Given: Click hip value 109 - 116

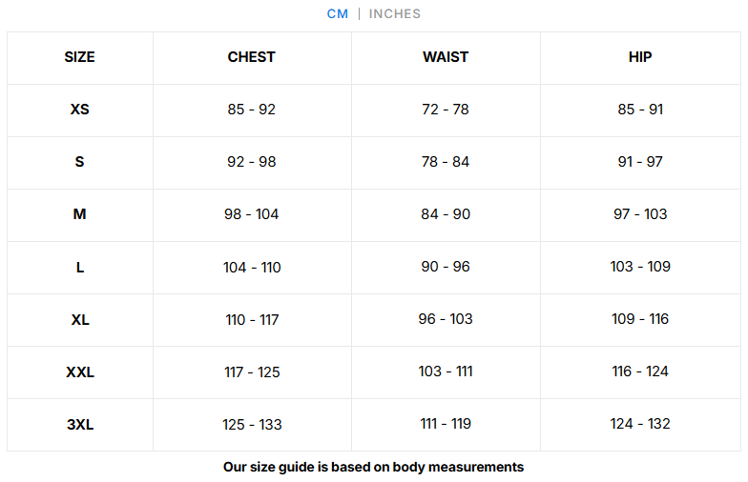Looking at the screenshot, I should point(640,319).
